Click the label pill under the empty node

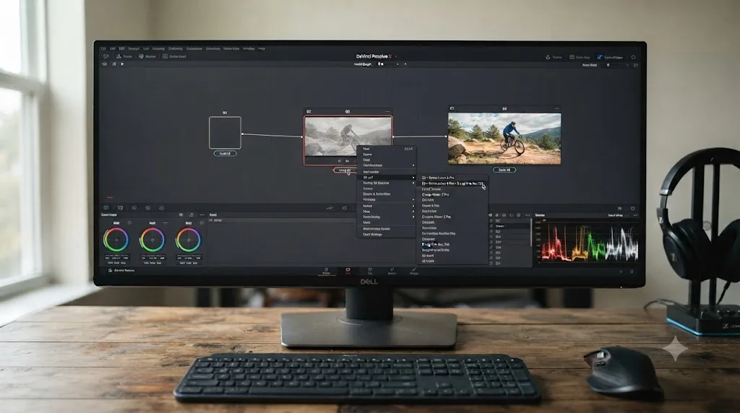coord(225,154)
